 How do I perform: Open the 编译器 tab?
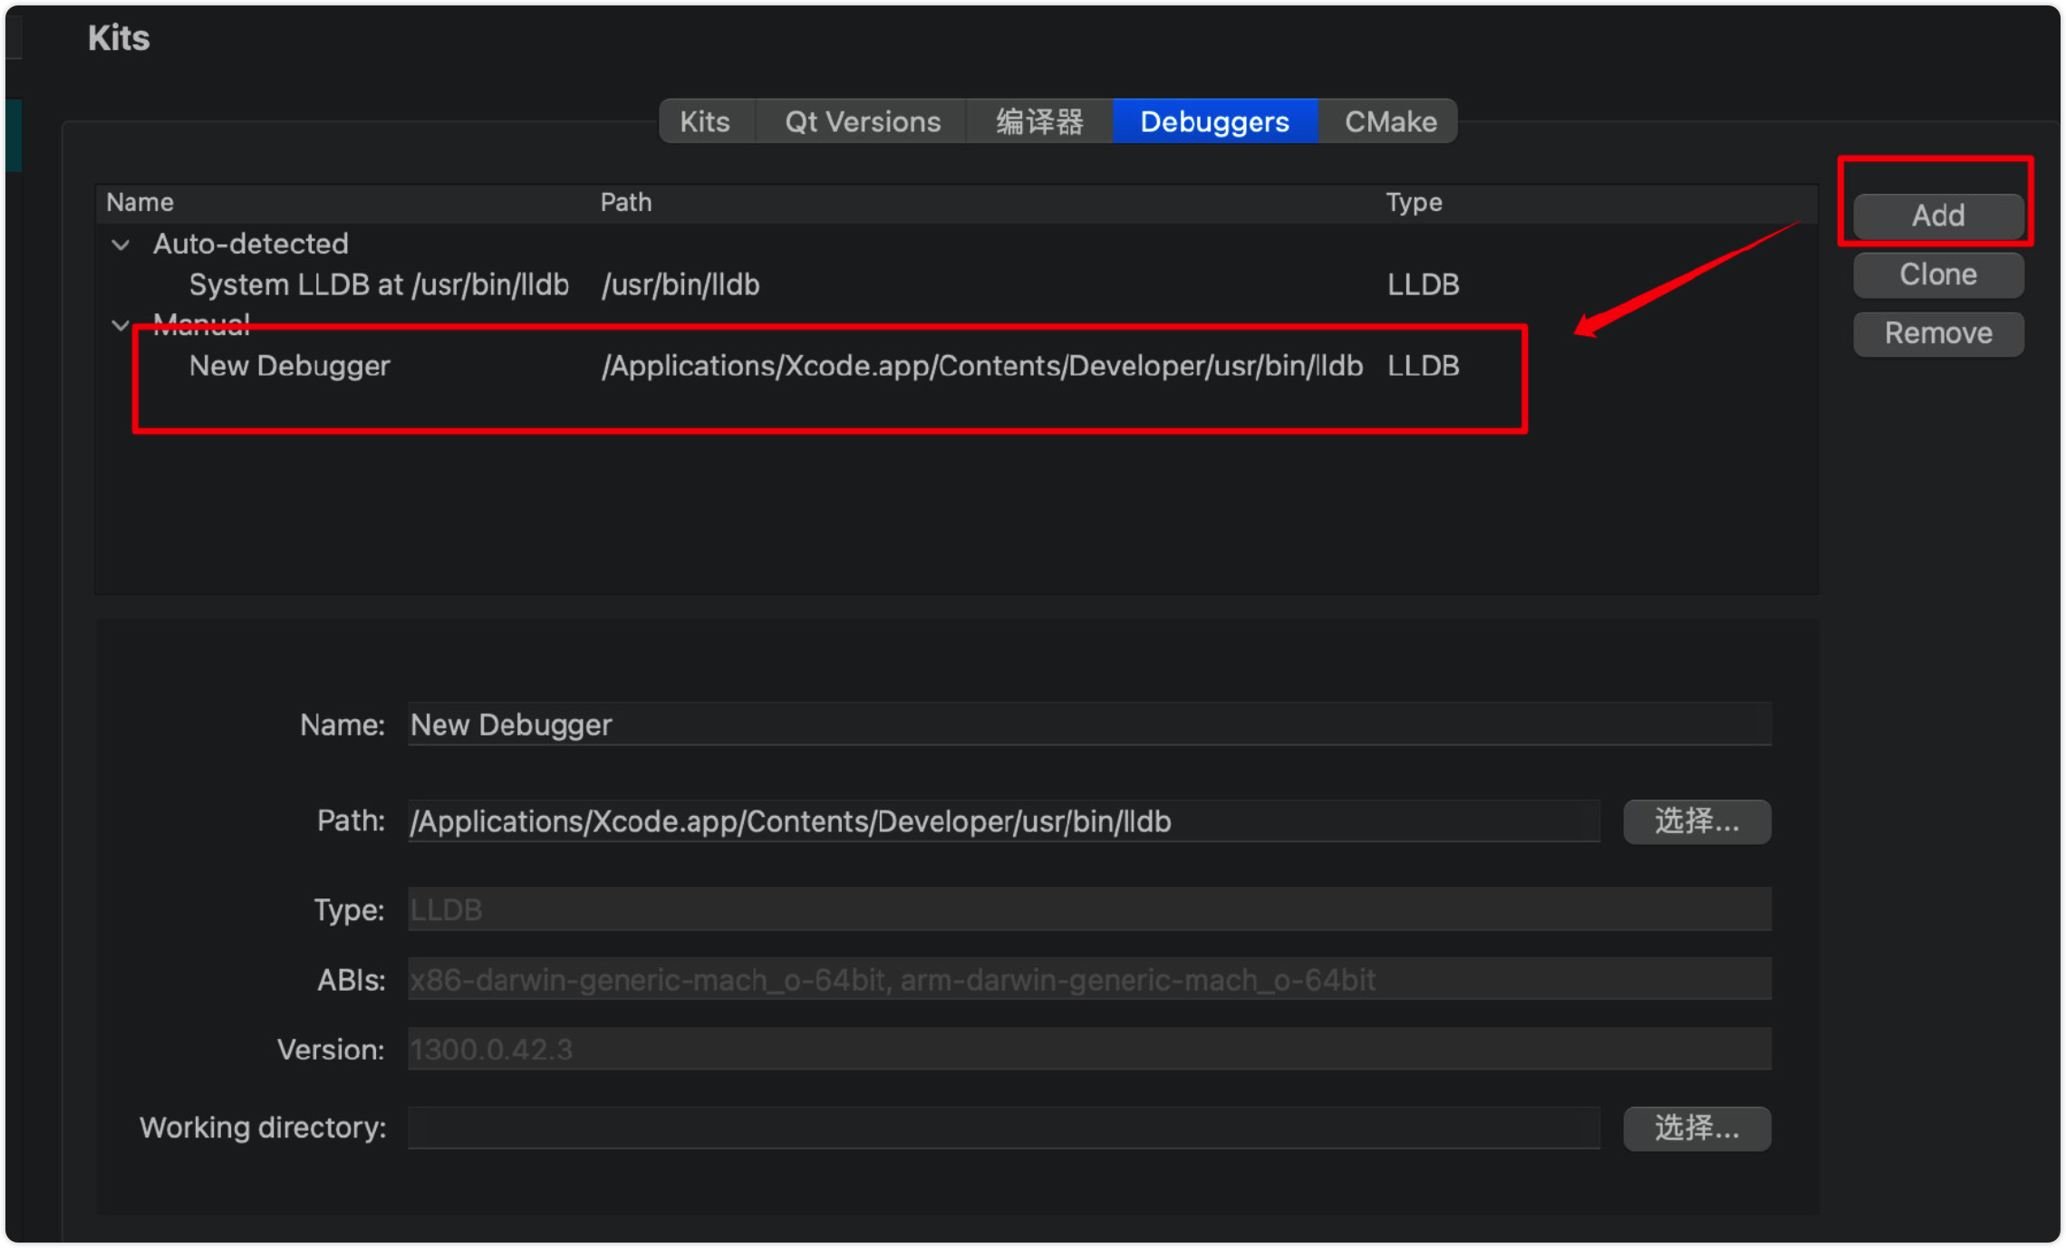(1039, 121)
